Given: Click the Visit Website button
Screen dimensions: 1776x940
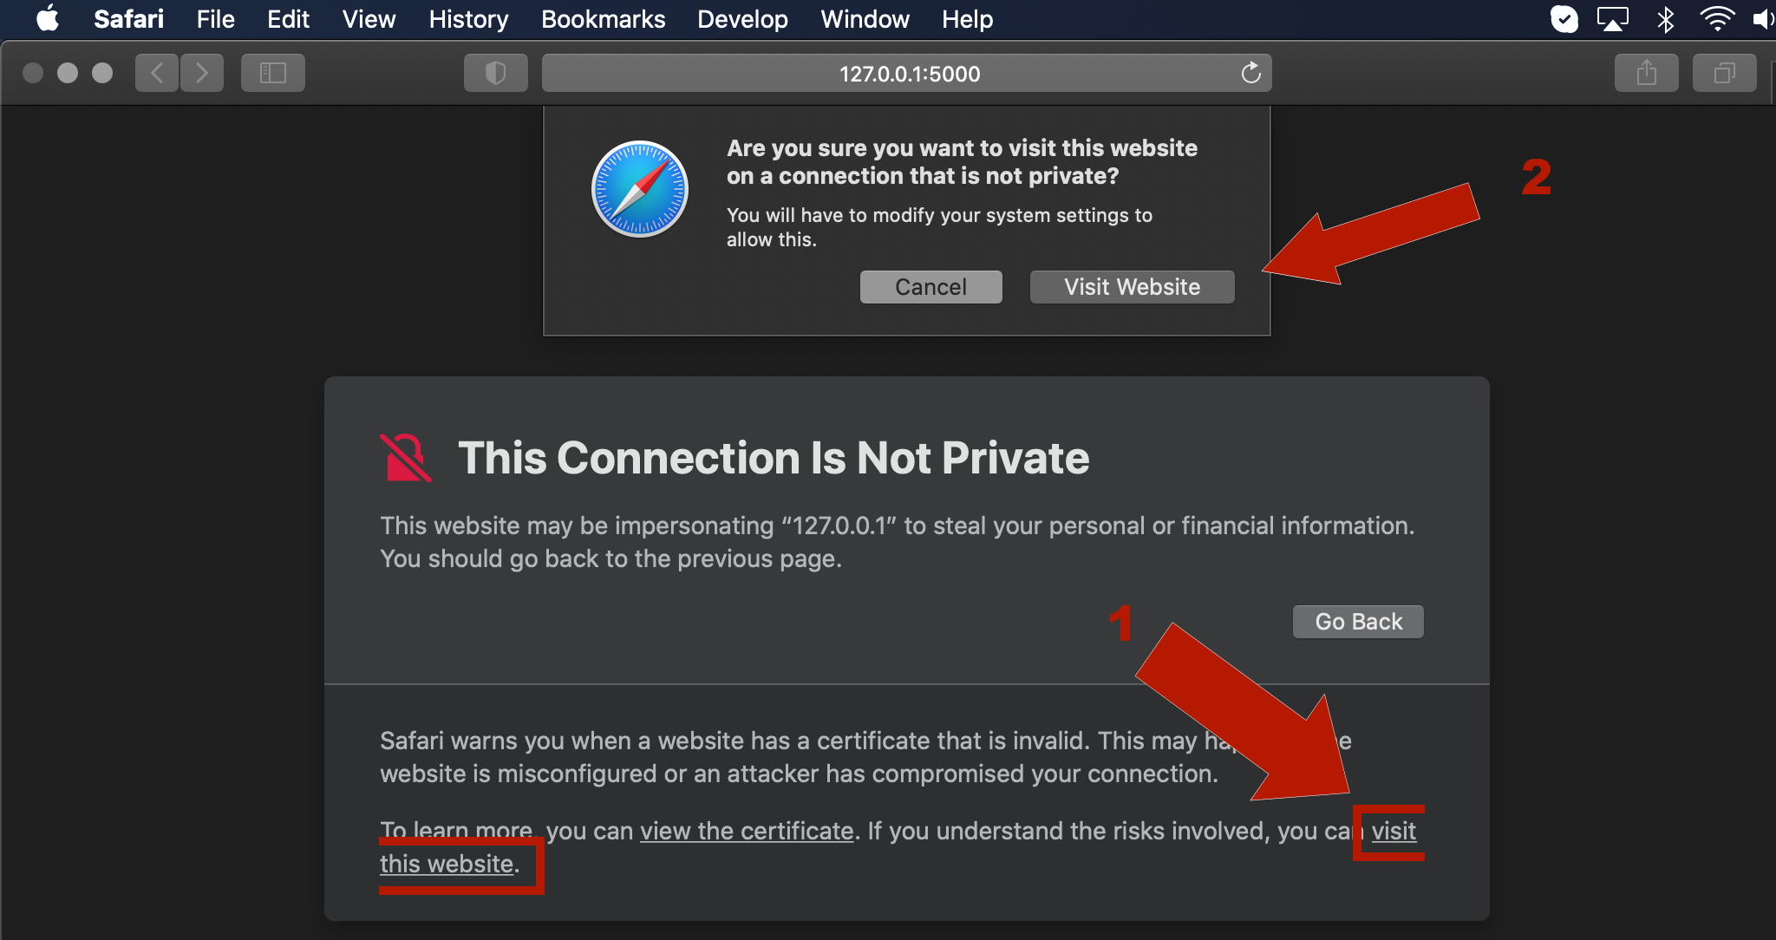Looking at the screenshot, I should (x=1132, y=287).
